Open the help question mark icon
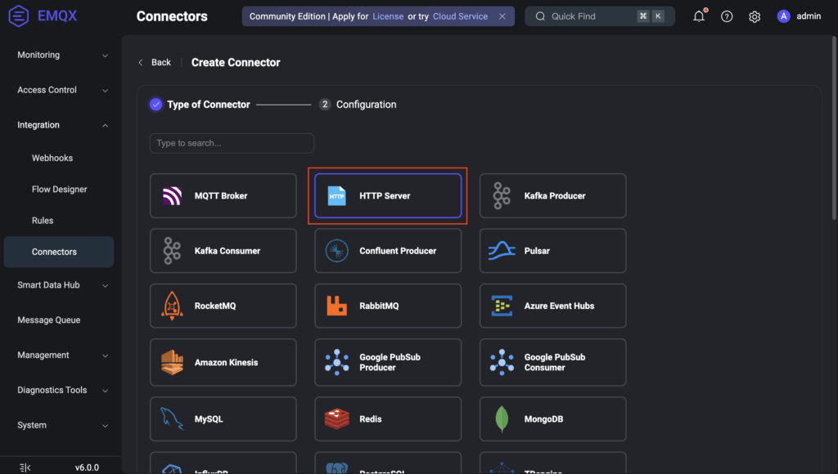Viewport: 838px width, 474px height. click(x=727, y=16)
